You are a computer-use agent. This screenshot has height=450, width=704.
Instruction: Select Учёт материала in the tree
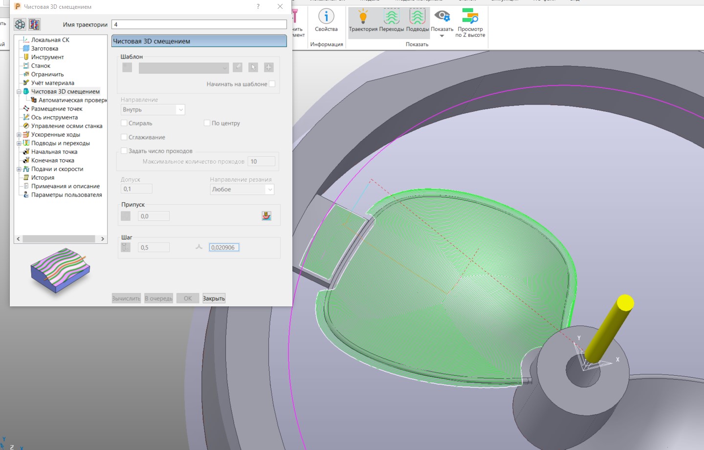(x=53, y=83)
